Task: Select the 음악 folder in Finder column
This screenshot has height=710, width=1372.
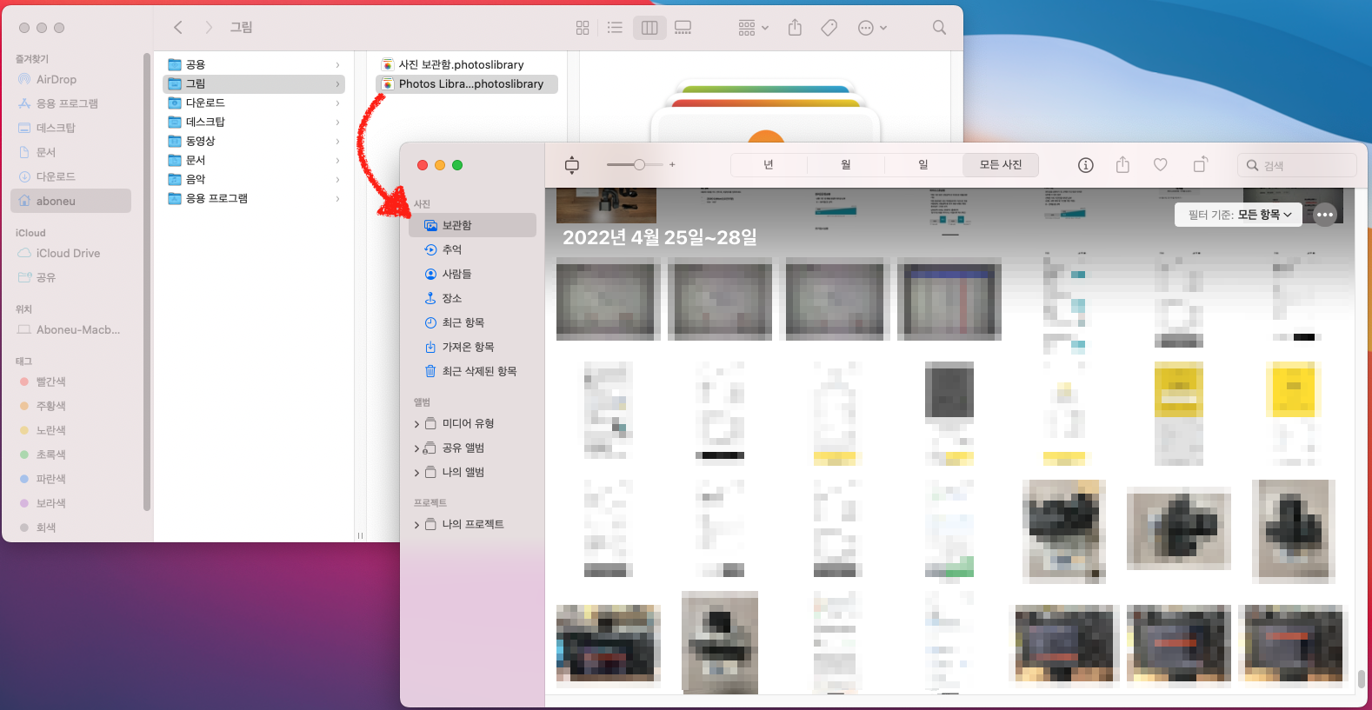Action: tap(254, 179)
